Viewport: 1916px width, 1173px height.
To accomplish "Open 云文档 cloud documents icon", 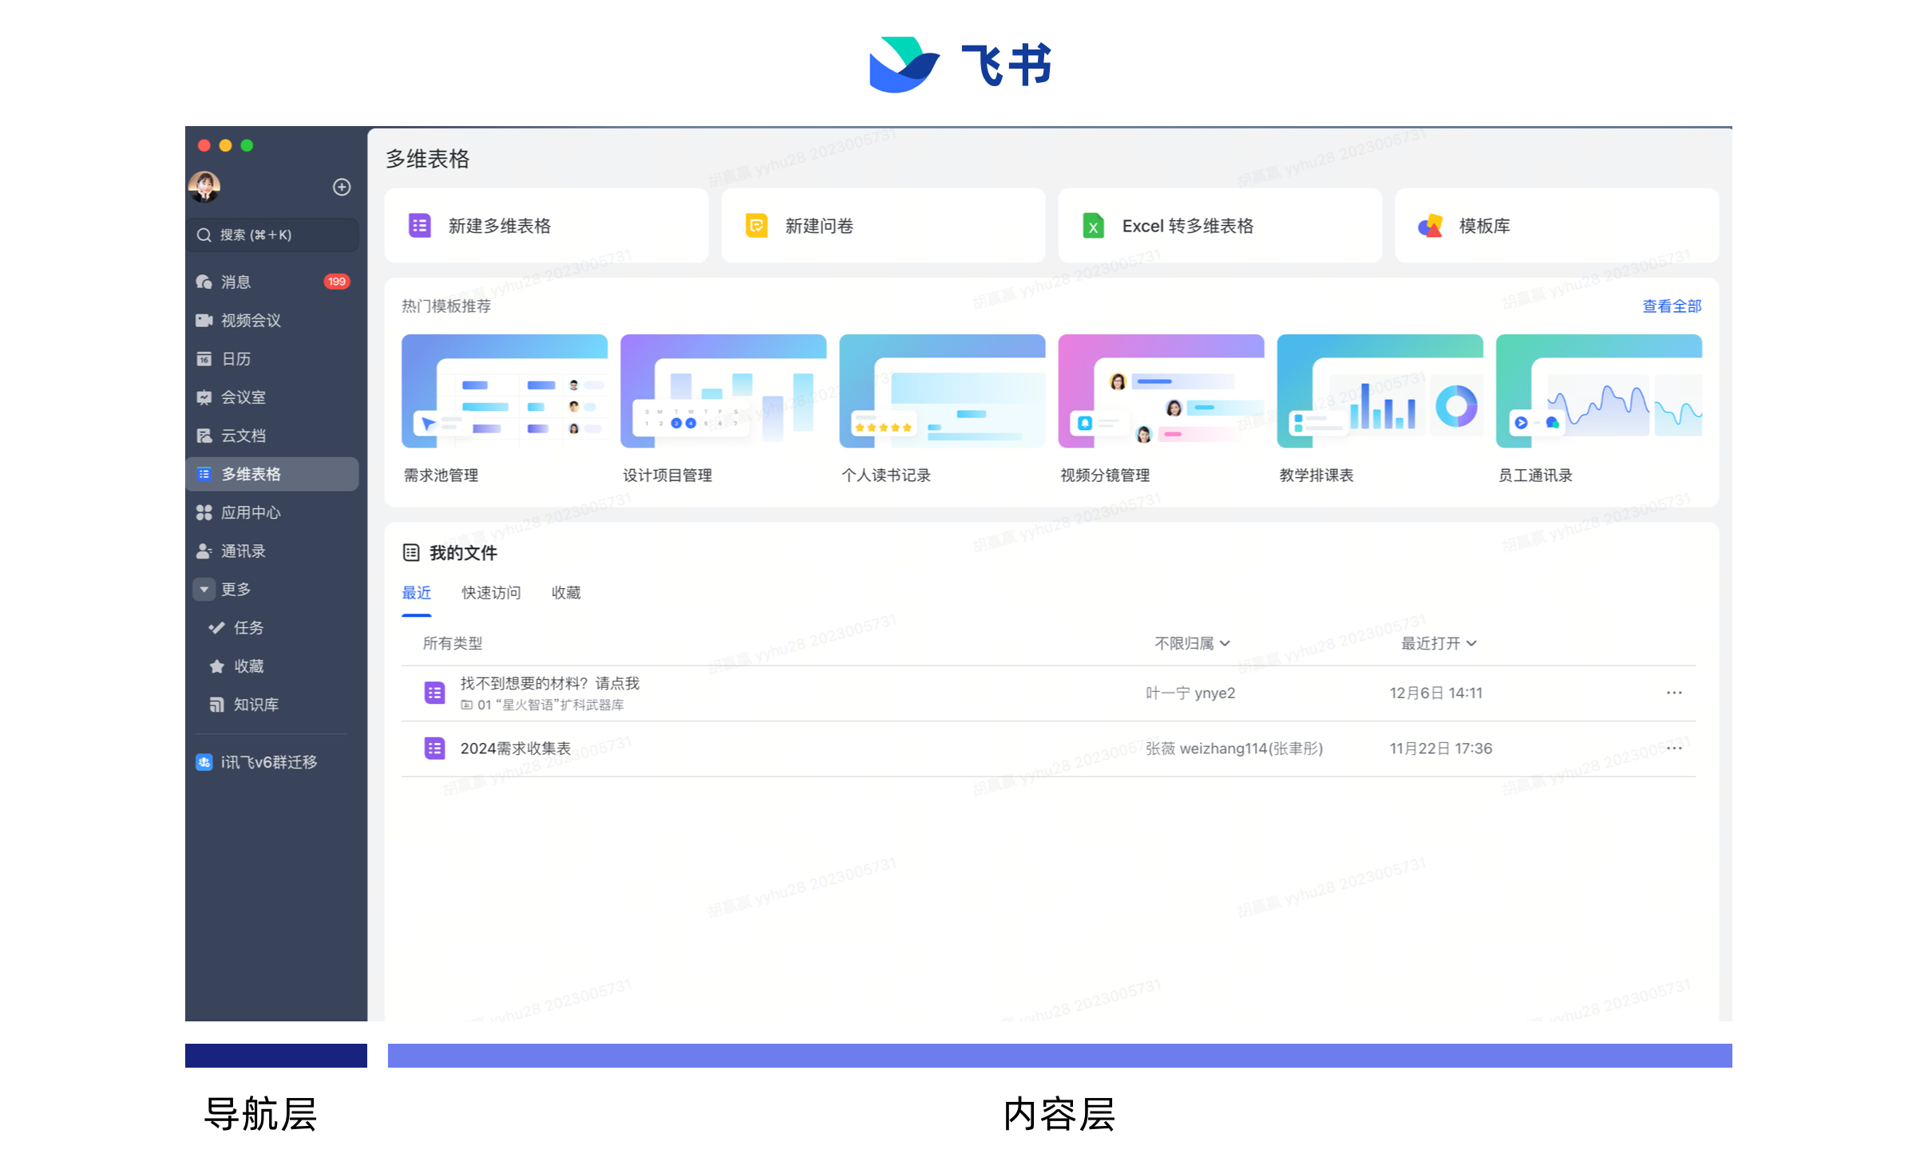I will pyautogui.click(x=205, y=435).
